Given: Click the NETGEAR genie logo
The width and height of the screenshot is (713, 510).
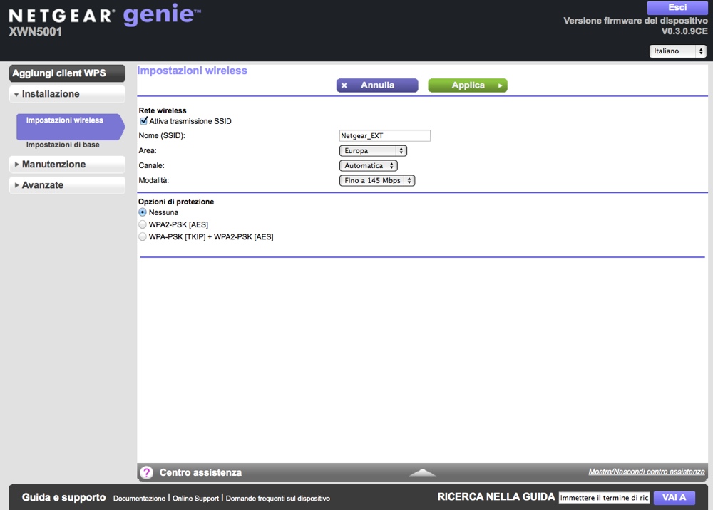Looking at the screenshot, I should 105,14.
